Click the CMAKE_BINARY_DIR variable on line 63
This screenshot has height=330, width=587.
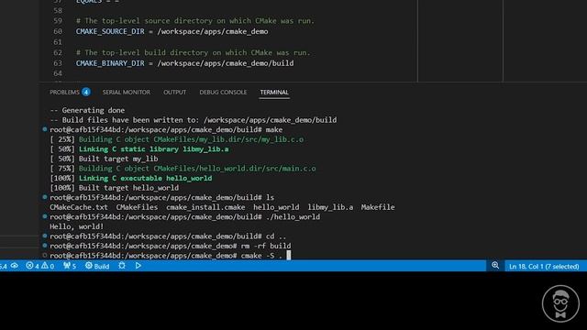[110, 63]
